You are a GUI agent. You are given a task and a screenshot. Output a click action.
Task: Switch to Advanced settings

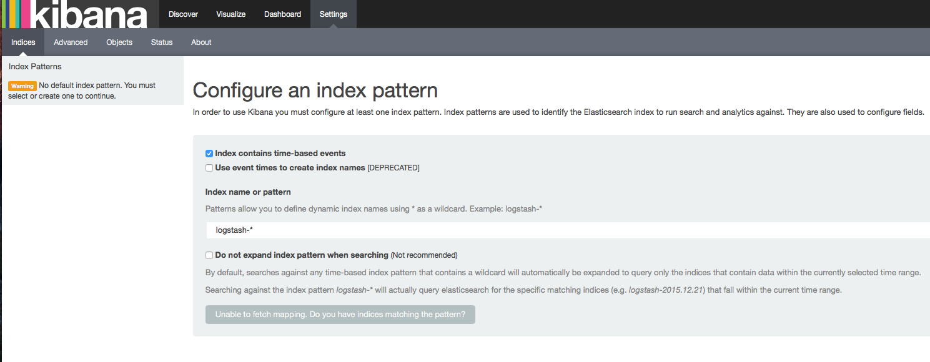coord(71,42)
